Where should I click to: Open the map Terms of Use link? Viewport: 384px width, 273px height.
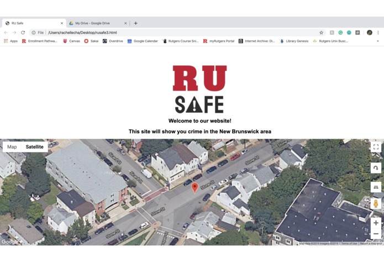pos(349,244)
